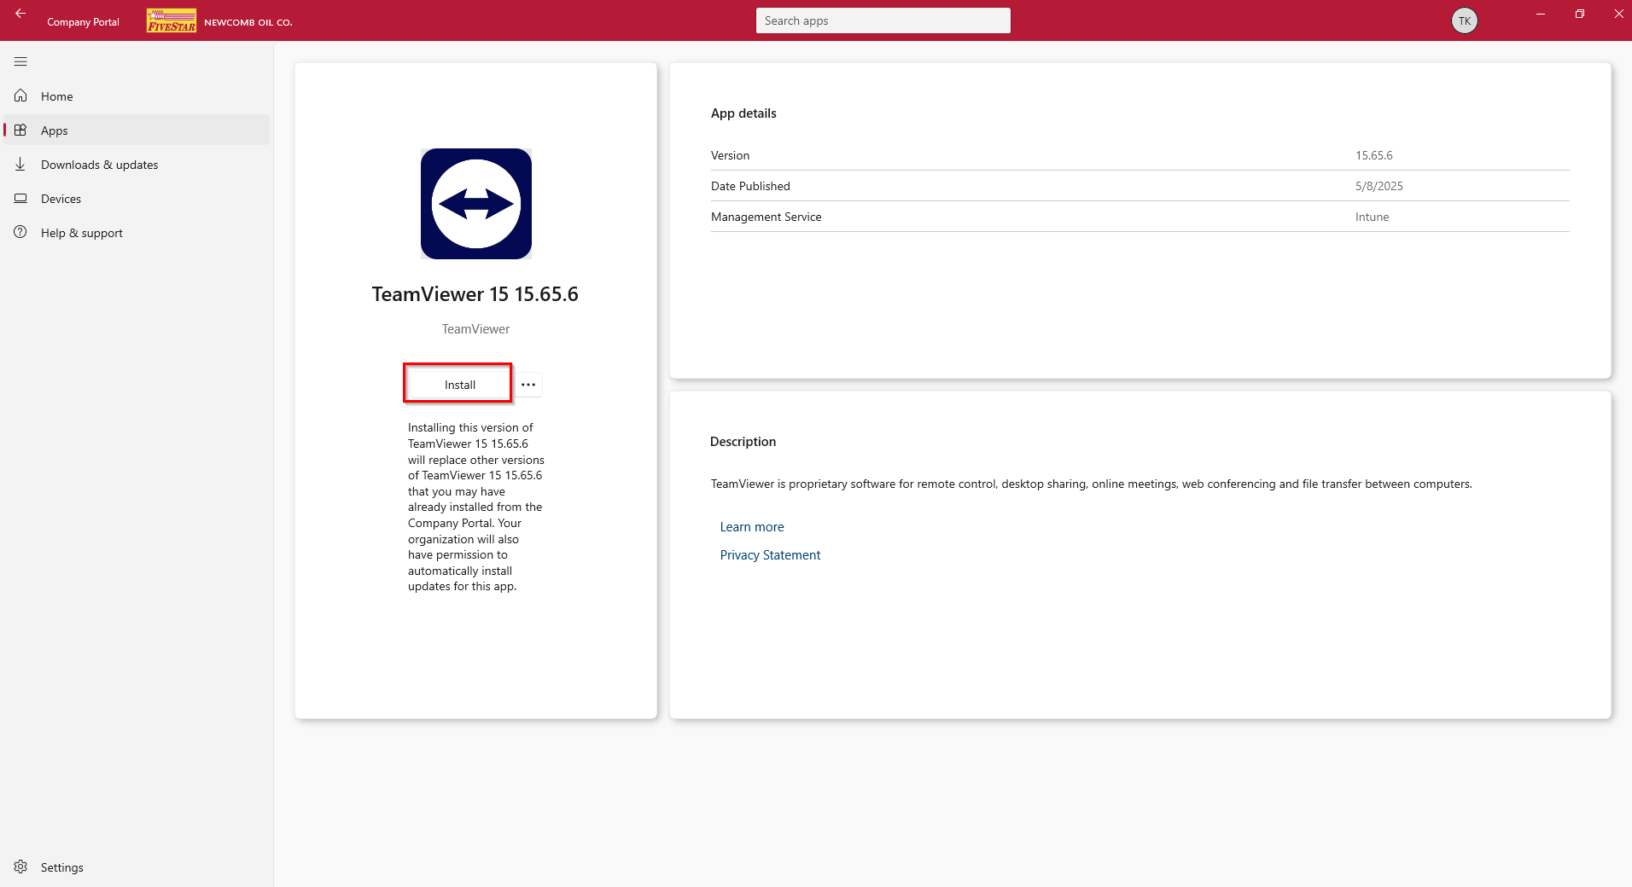Restore down the window
Screen dimensions: 1632x887
pyautogui.click(x=1580, y=14)
